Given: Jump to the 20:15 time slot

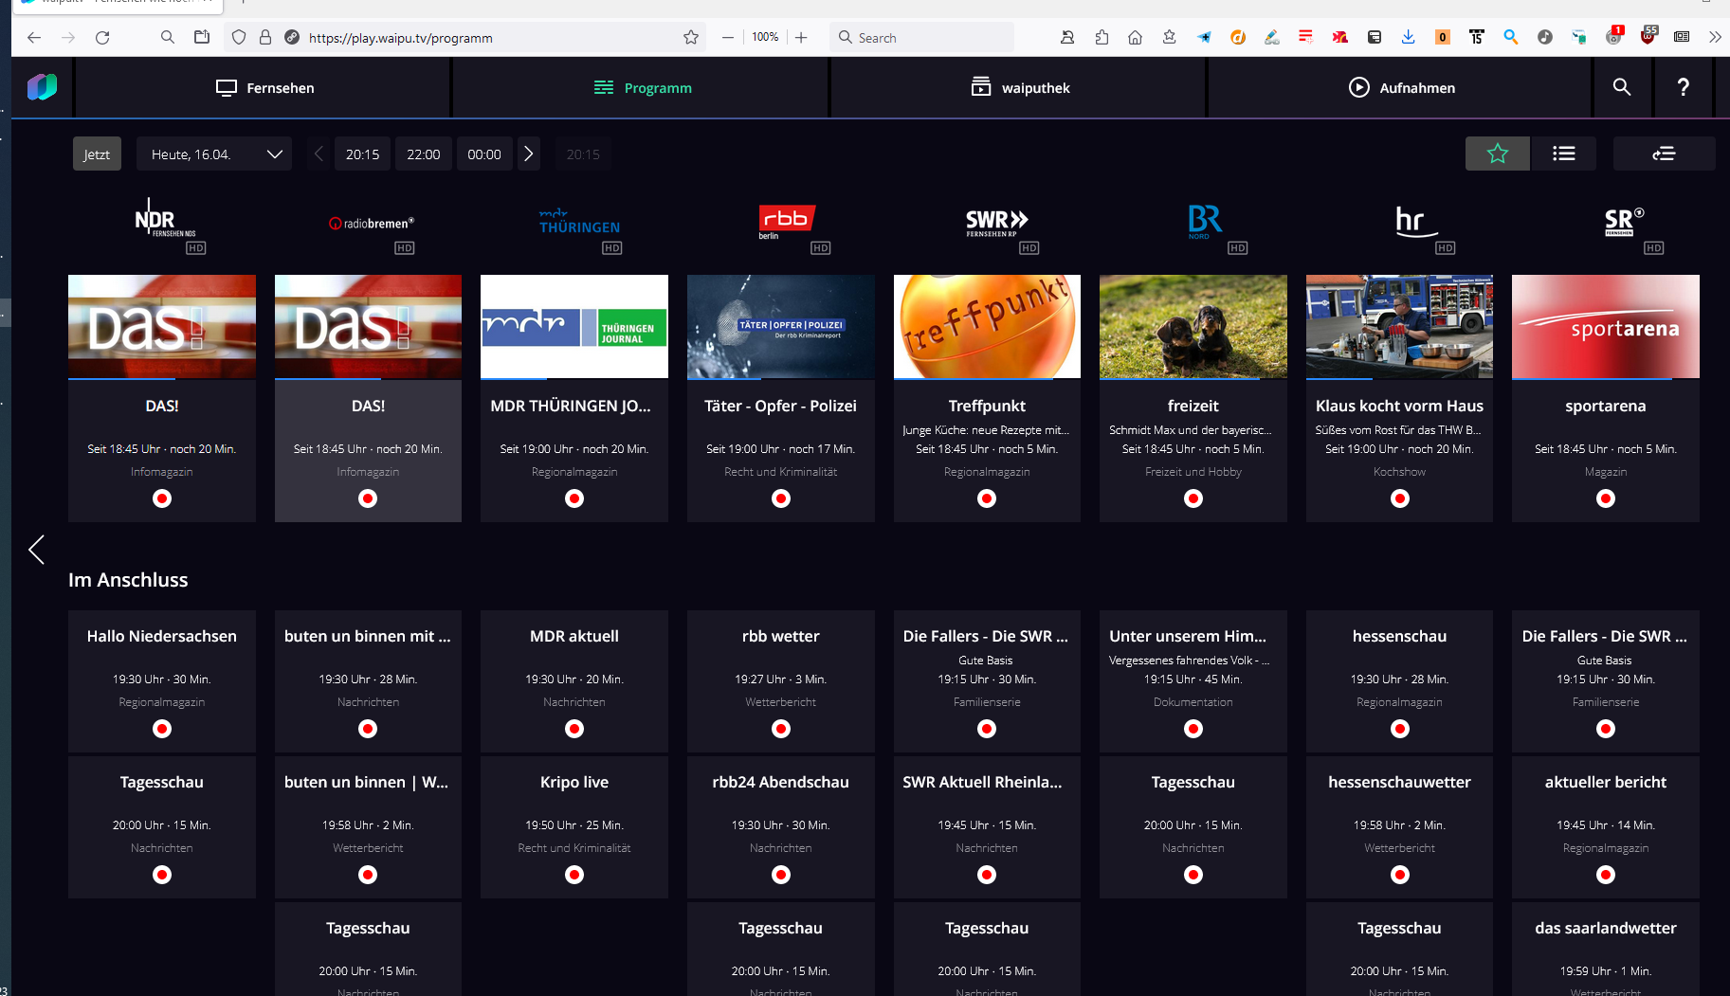Looking at the screenshot, I should click(x=362, y=154).
